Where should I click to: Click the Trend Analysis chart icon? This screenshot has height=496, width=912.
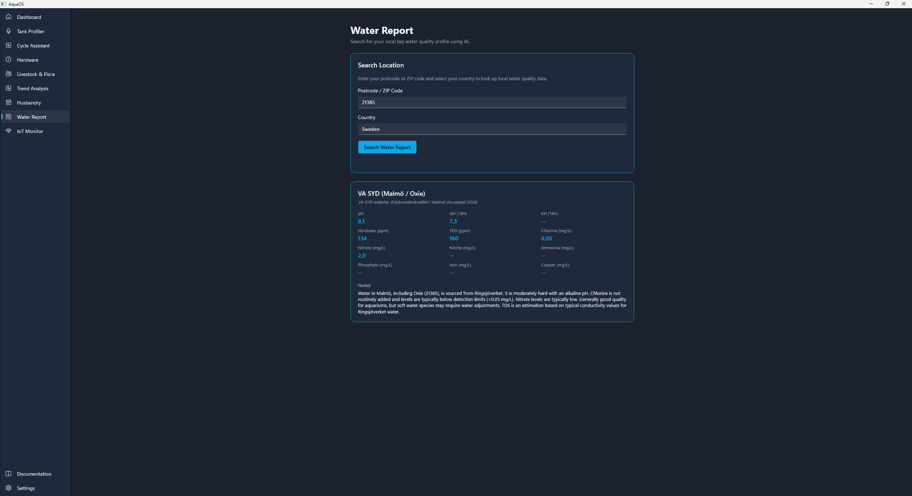9,88
